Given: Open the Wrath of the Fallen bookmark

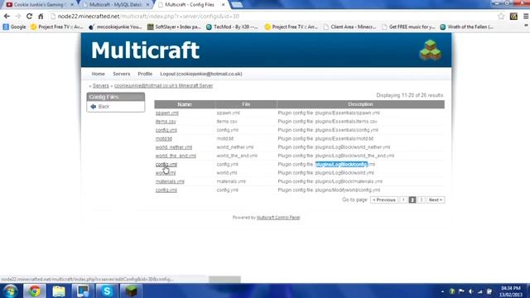Looking at the screenshot, I should pos(467,26).
